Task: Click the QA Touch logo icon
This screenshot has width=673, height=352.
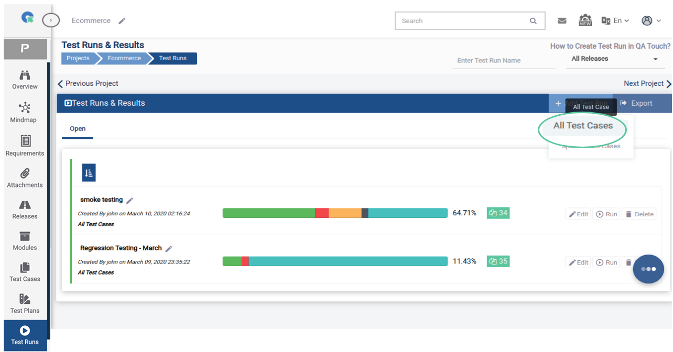Action: (x=27, y=17)
